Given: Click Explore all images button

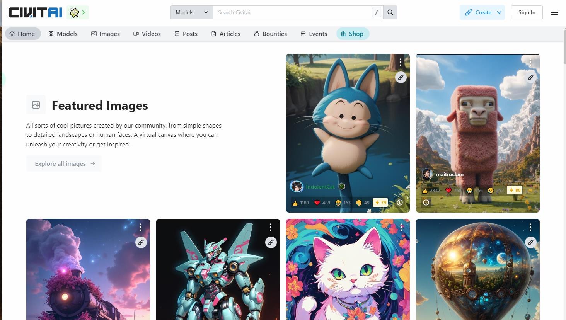Looking at the screenshot, I should coord(64,163).
